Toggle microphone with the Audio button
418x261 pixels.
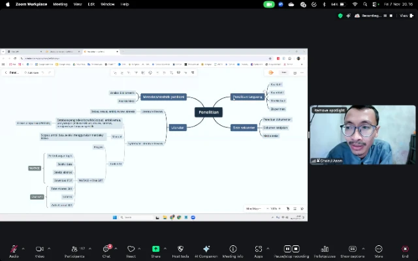point(14,249)
